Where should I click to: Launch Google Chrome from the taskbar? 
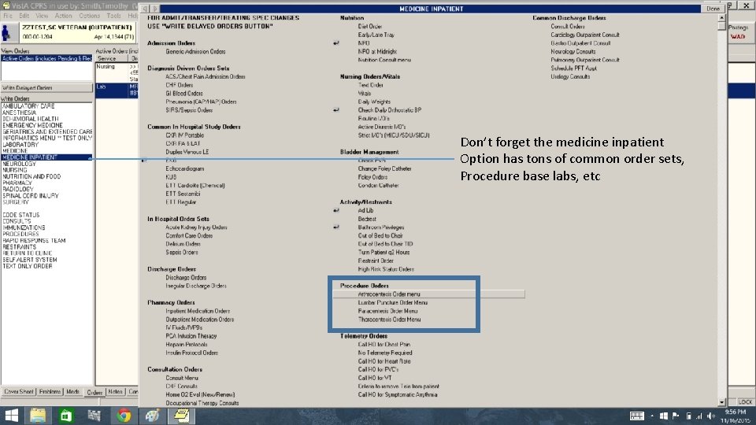point(124,416)
